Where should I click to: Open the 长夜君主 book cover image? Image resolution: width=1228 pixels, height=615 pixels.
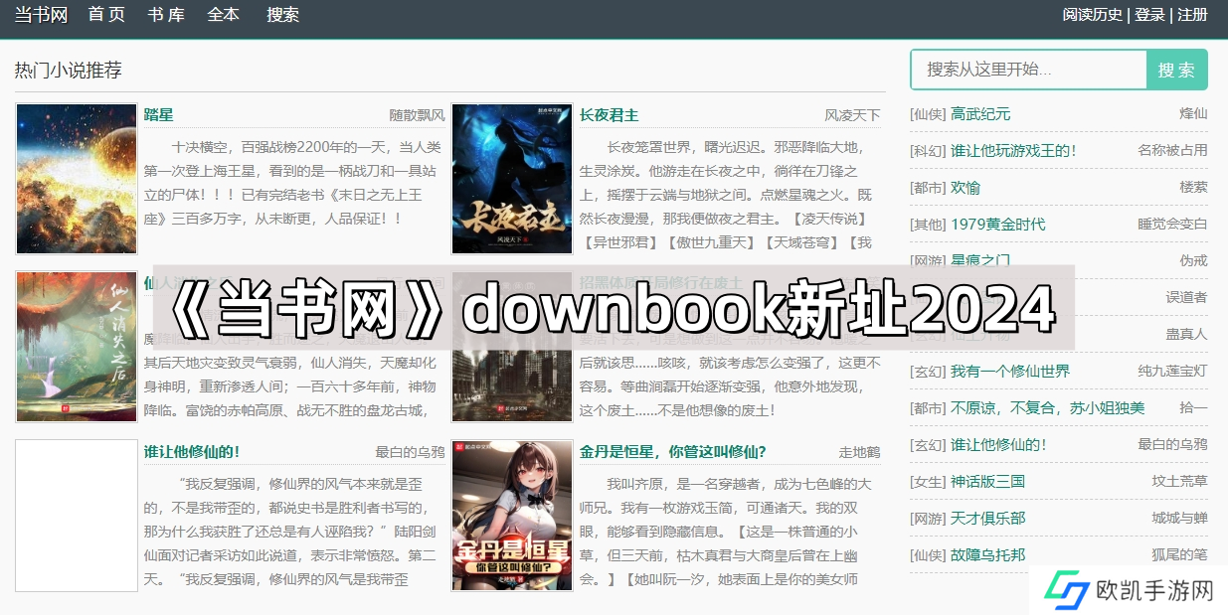512,179
